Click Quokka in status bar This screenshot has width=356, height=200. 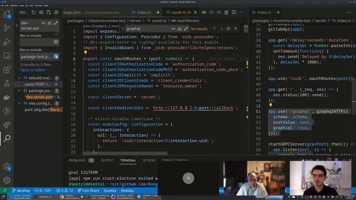(x=110, y=191)
